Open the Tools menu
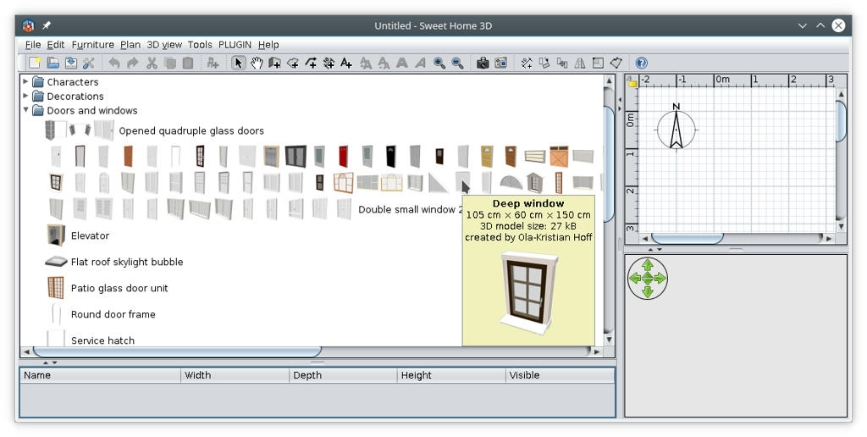The width and height of the screenshot is (867, 437). (200, 45)
